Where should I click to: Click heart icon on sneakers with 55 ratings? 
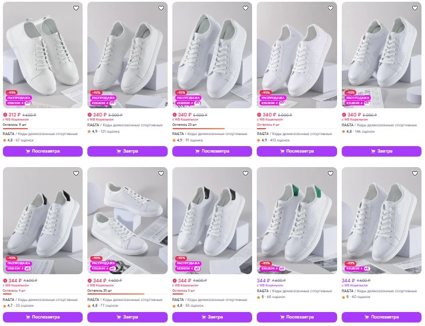click(x=246, y=173)
